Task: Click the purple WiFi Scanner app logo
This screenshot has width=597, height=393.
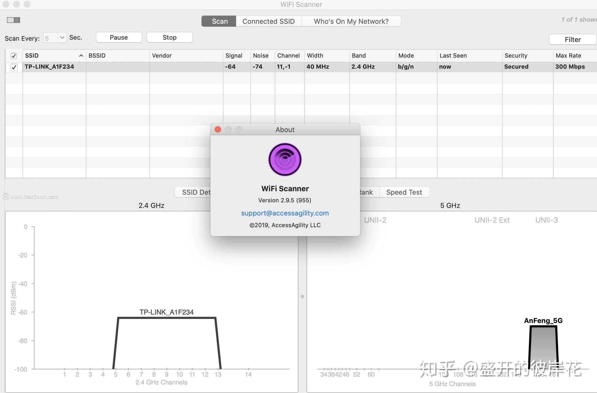Action: (x=285, y=160)
